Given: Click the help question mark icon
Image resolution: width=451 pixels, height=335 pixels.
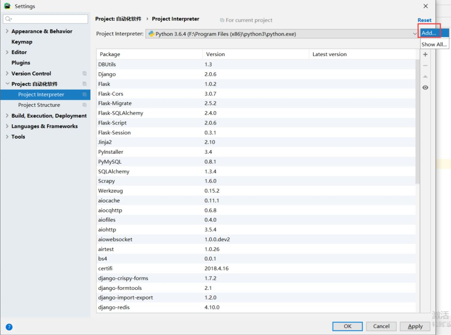Looking at the screenshot, I should point(9,327).
